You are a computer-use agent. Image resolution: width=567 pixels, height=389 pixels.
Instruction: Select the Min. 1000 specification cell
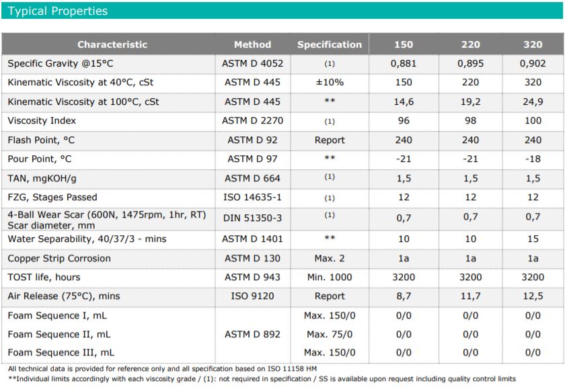tap(330, 277)
